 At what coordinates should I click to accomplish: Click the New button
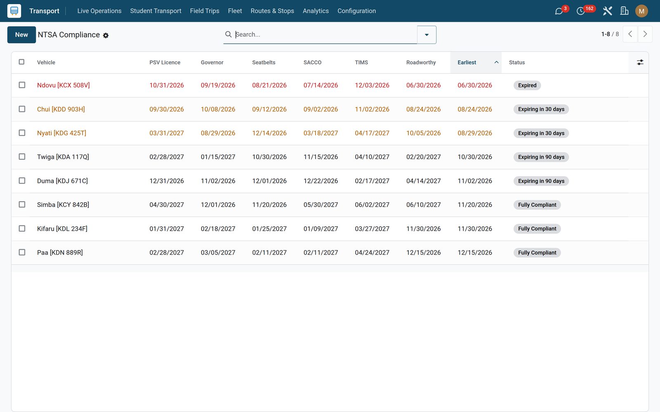21,35
